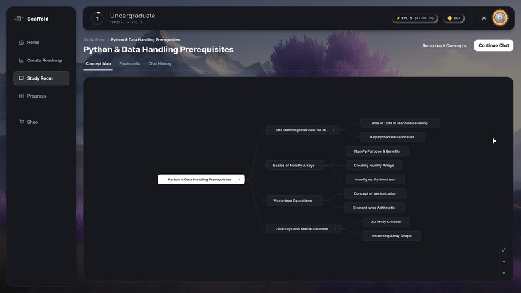Click the Vectorized Operations label
The width and height of the screenshot is (521, 293).
pos(293,201)
